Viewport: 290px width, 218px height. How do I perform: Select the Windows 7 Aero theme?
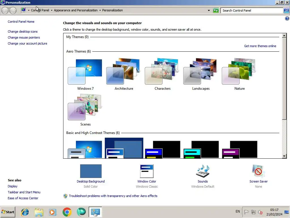(x=85, y=74)
